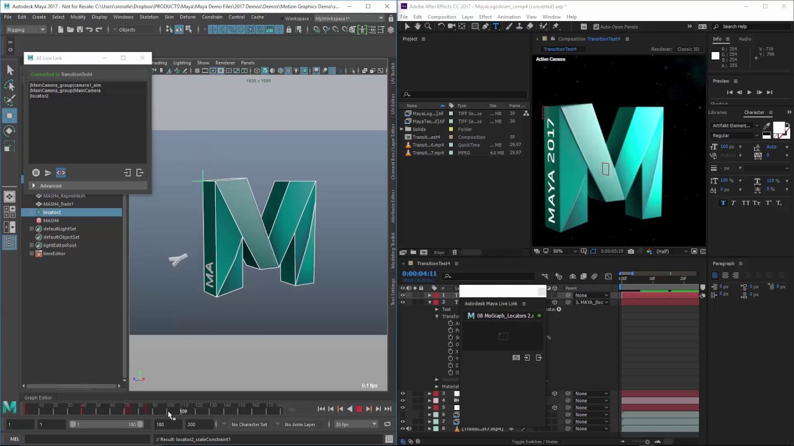The width and height of the screenshot is (794, 446).
Task: Click Search Help input field
Action: 750,27
